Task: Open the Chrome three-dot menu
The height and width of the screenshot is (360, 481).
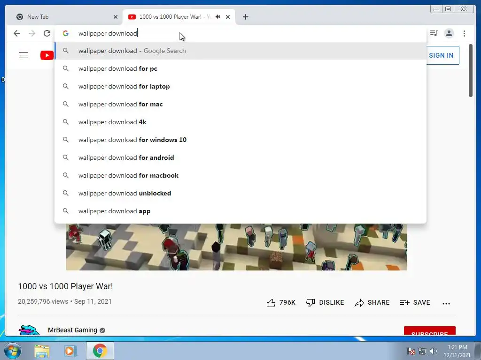Action: pyautogui.click(x=464, y=33)
